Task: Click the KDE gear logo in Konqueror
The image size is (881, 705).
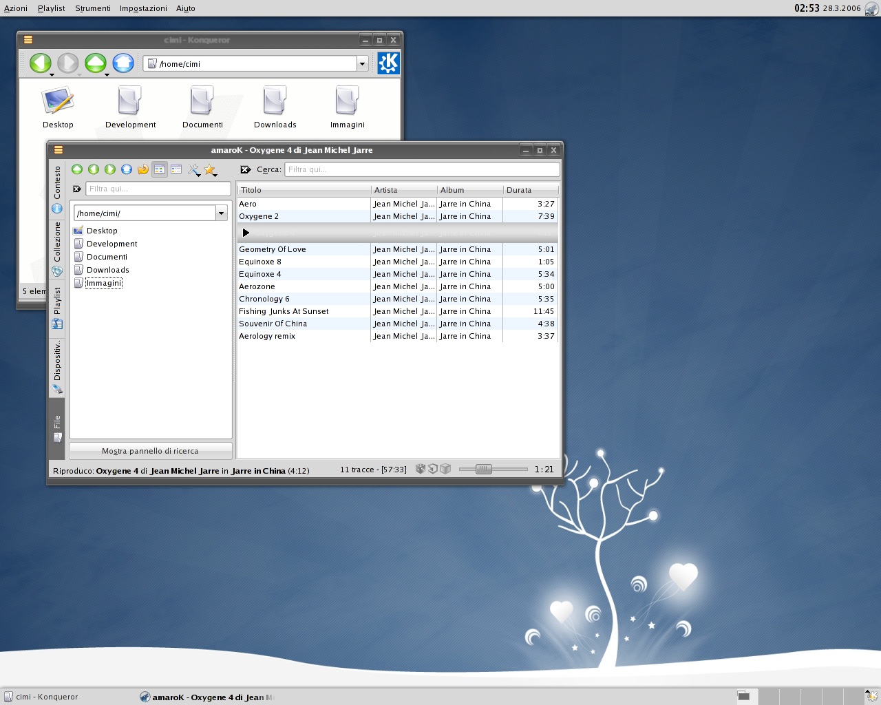Action: pos(388,63)
